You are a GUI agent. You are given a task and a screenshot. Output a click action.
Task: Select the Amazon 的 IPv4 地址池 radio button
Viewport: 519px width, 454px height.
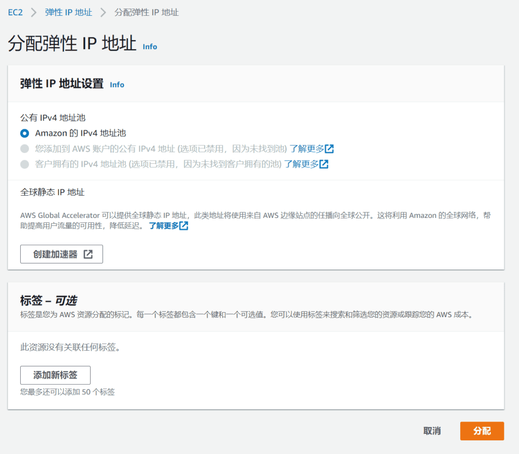pos(23,133)
